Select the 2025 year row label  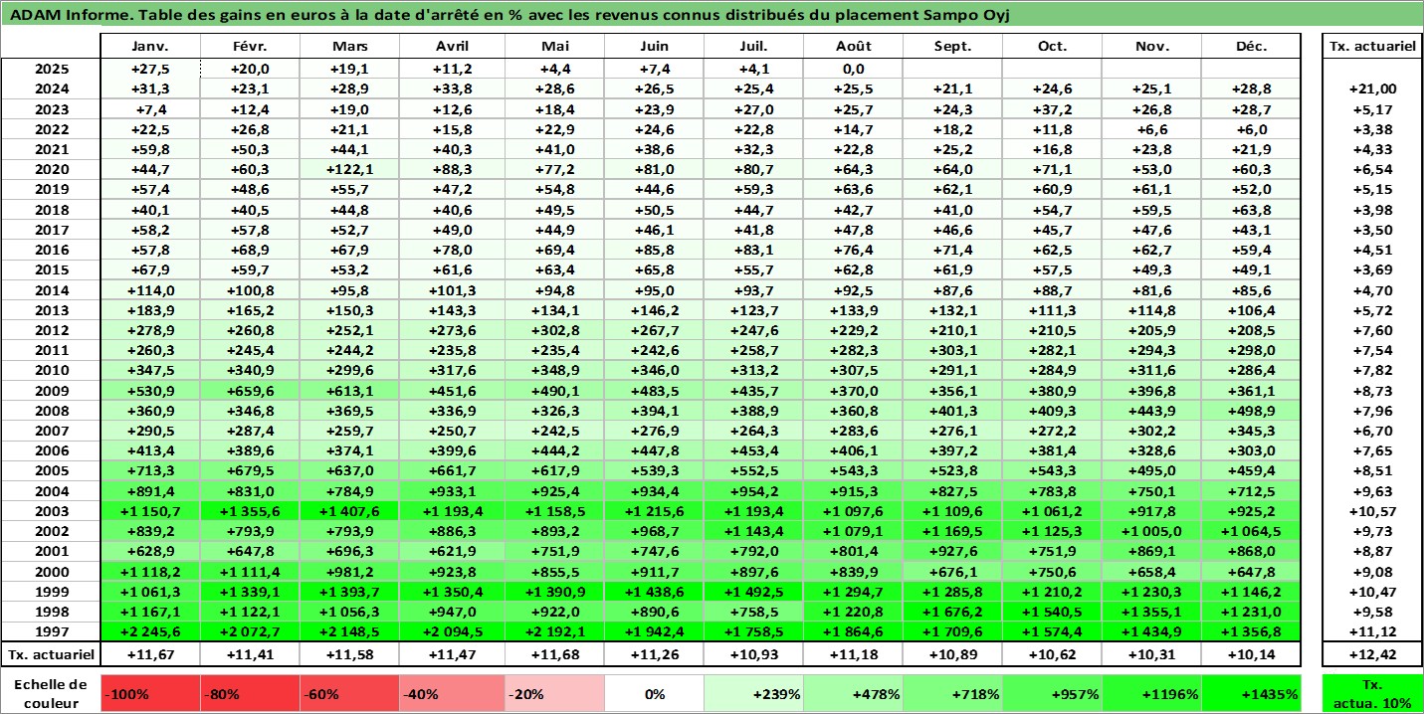pyautogui.click(x=52, y=70)
